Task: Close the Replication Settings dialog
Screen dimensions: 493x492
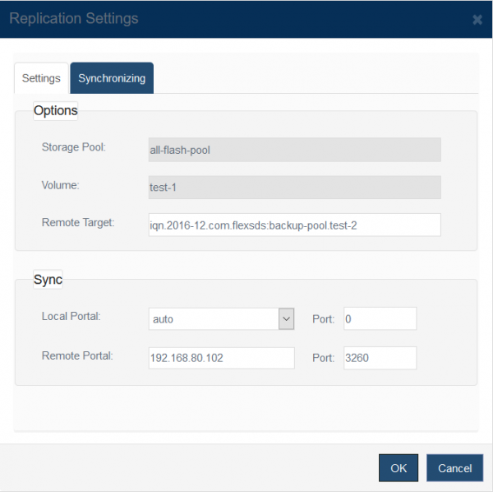Action: [477, 20]
